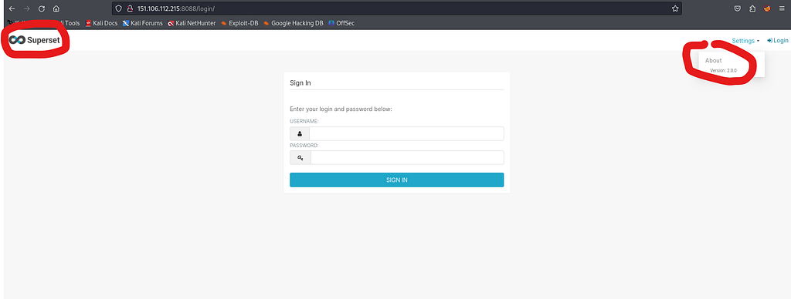Click the Superset logo
Image resolution: width=791 pixels, height=299 pixels.
(x=34, y=40)
